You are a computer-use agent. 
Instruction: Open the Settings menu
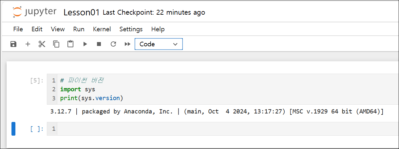tap(131, 29)
